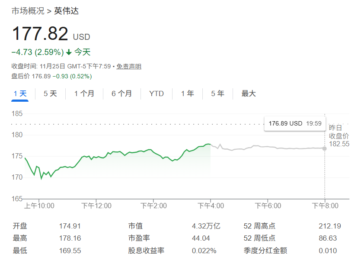Click the gray hover dot at the chart's end
Viewport: 361px width, 264px height.
(325, 148)
